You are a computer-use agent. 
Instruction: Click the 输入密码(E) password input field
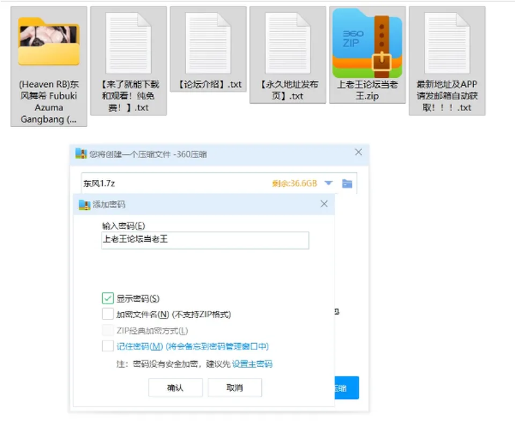click(205, 240)
